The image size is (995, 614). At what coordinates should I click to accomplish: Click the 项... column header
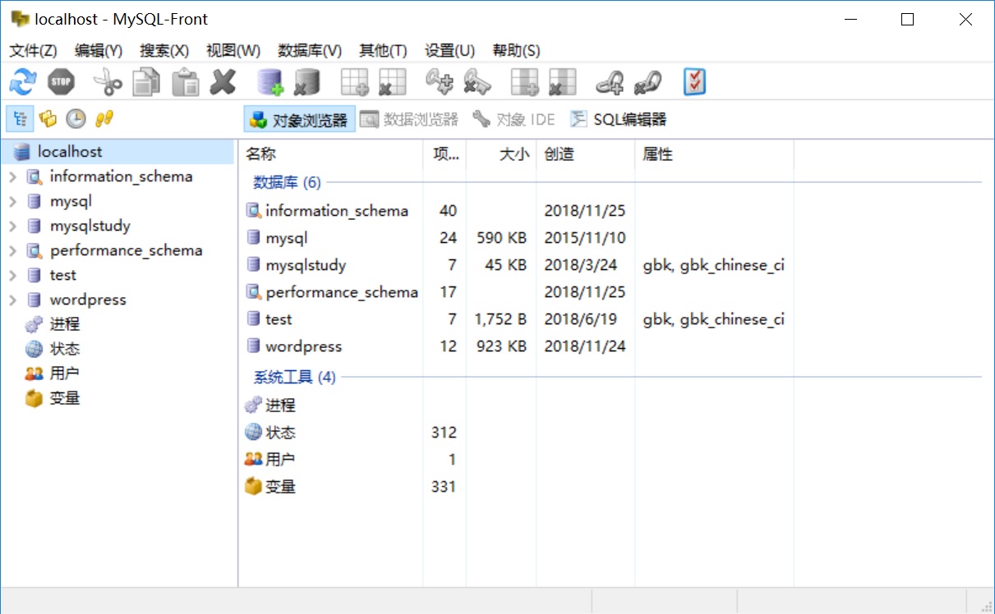(x=445, y=154)
